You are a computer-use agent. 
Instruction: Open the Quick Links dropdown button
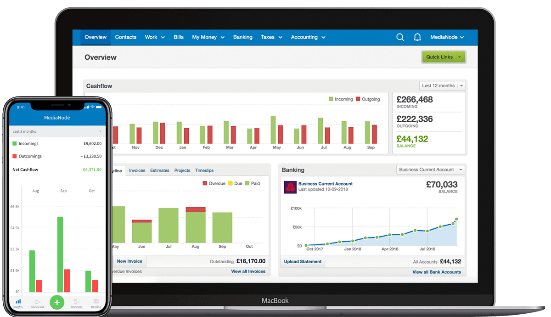444,57
